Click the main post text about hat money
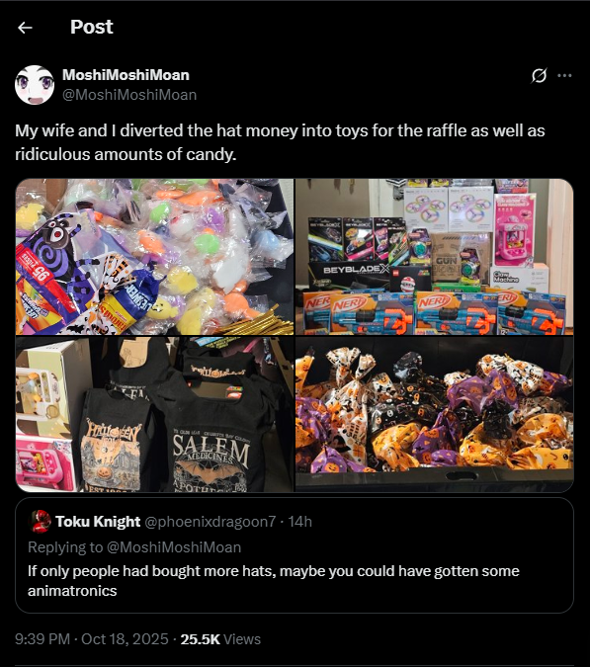This screenshot has height=667, width=590. (x=280, y=142)
